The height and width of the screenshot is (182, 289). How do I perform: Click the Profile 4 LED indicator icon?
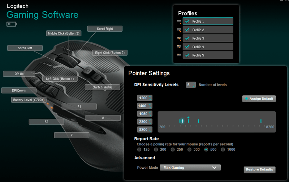coord(179,47)
